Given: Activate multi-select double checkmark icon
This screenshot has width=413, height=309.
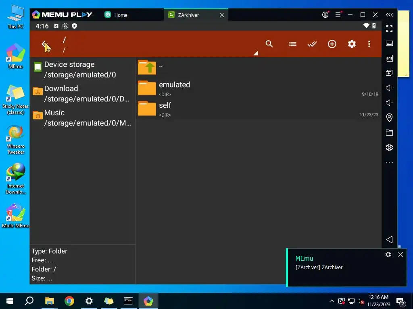Looking at the screenshot, I should (x=312, y=44).
